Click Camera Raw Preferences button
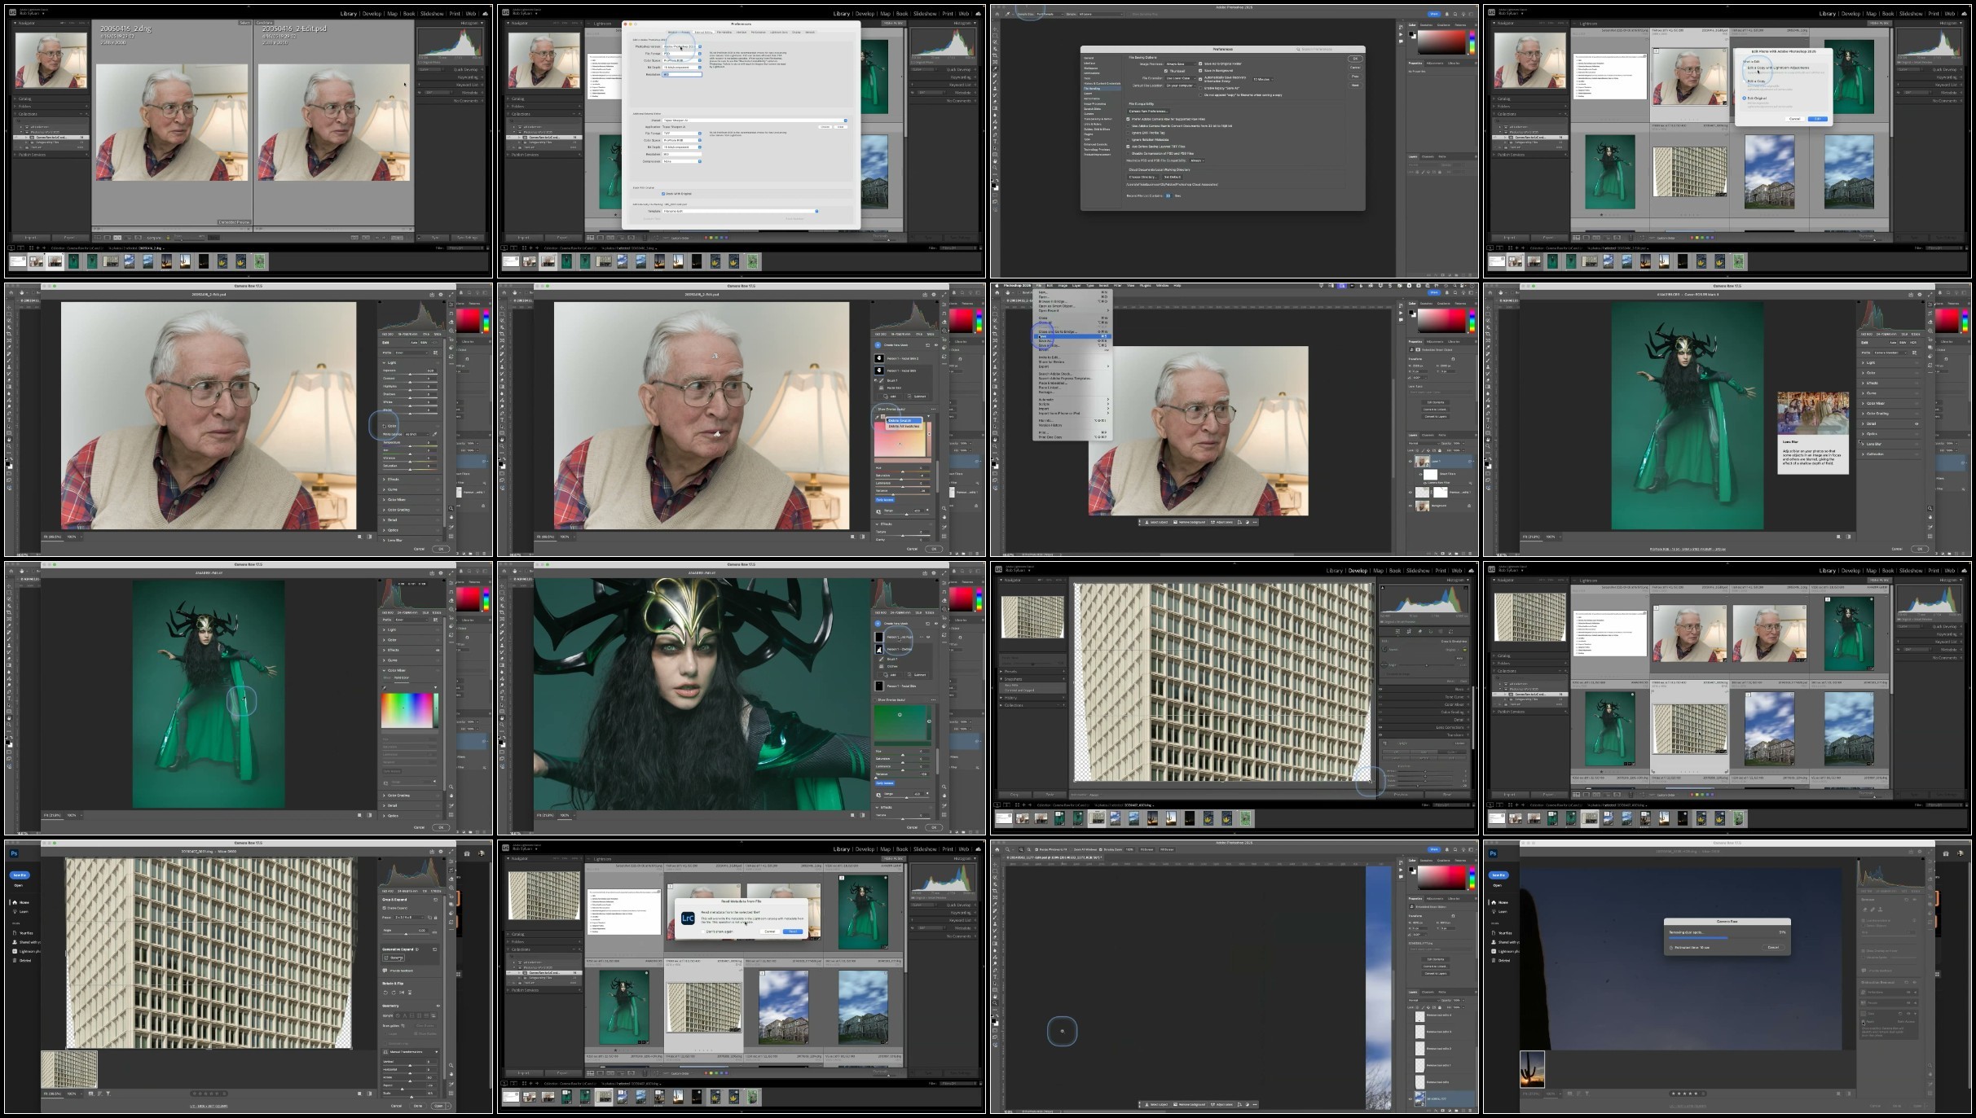 [x=1149, y=112]
